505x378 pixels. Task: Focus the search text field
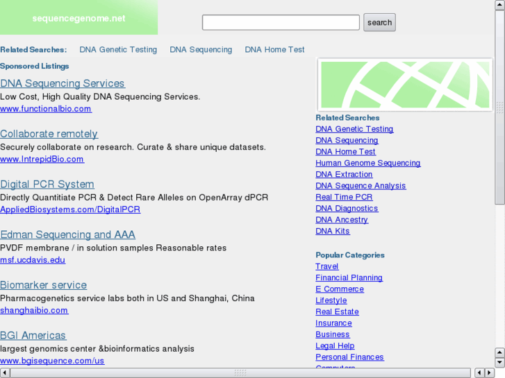pos(281,22)
